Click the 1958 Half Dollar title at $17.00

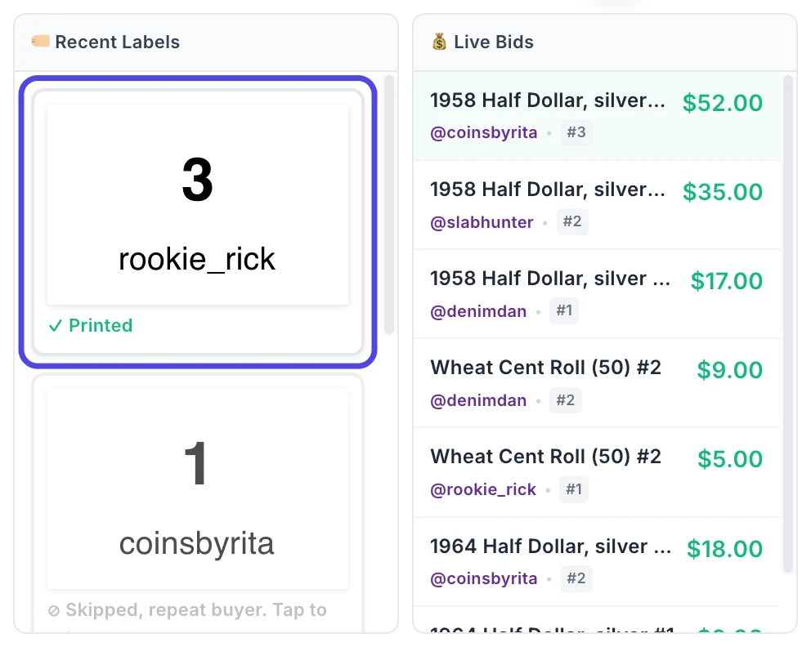point(550,279)
